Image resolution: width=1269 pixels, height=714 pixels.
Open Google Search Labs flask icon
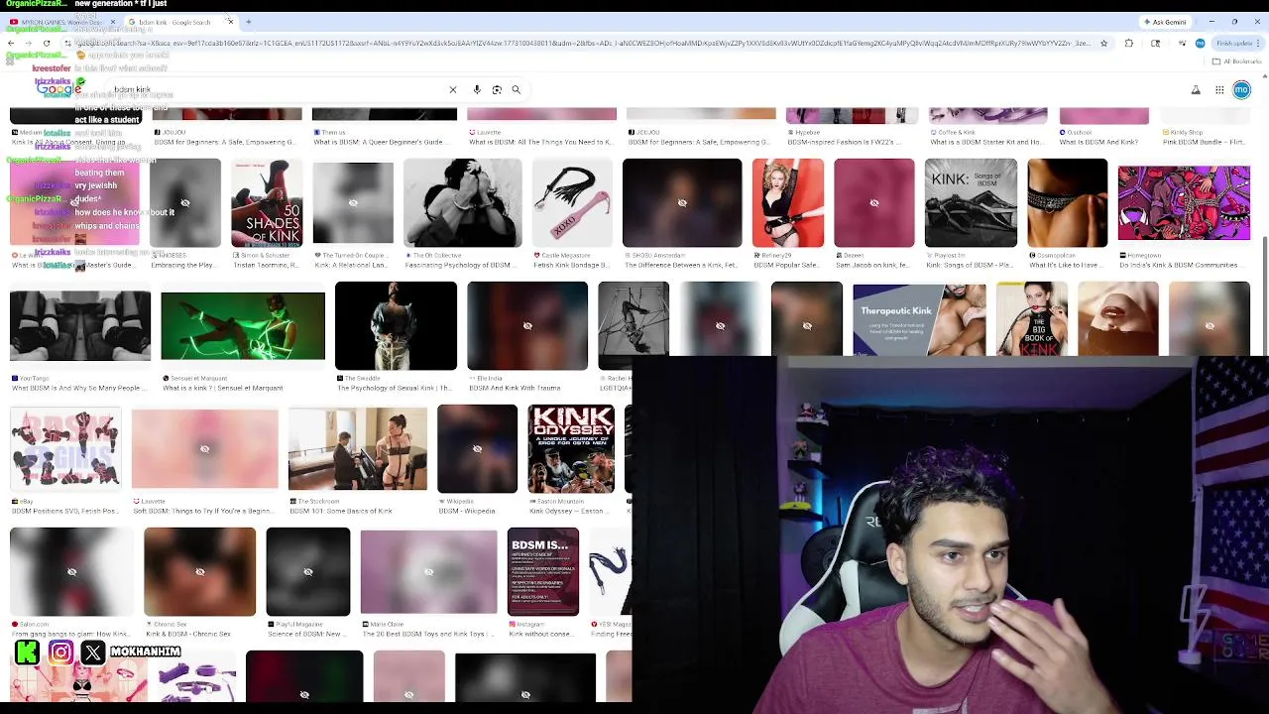click(1196, 90)
